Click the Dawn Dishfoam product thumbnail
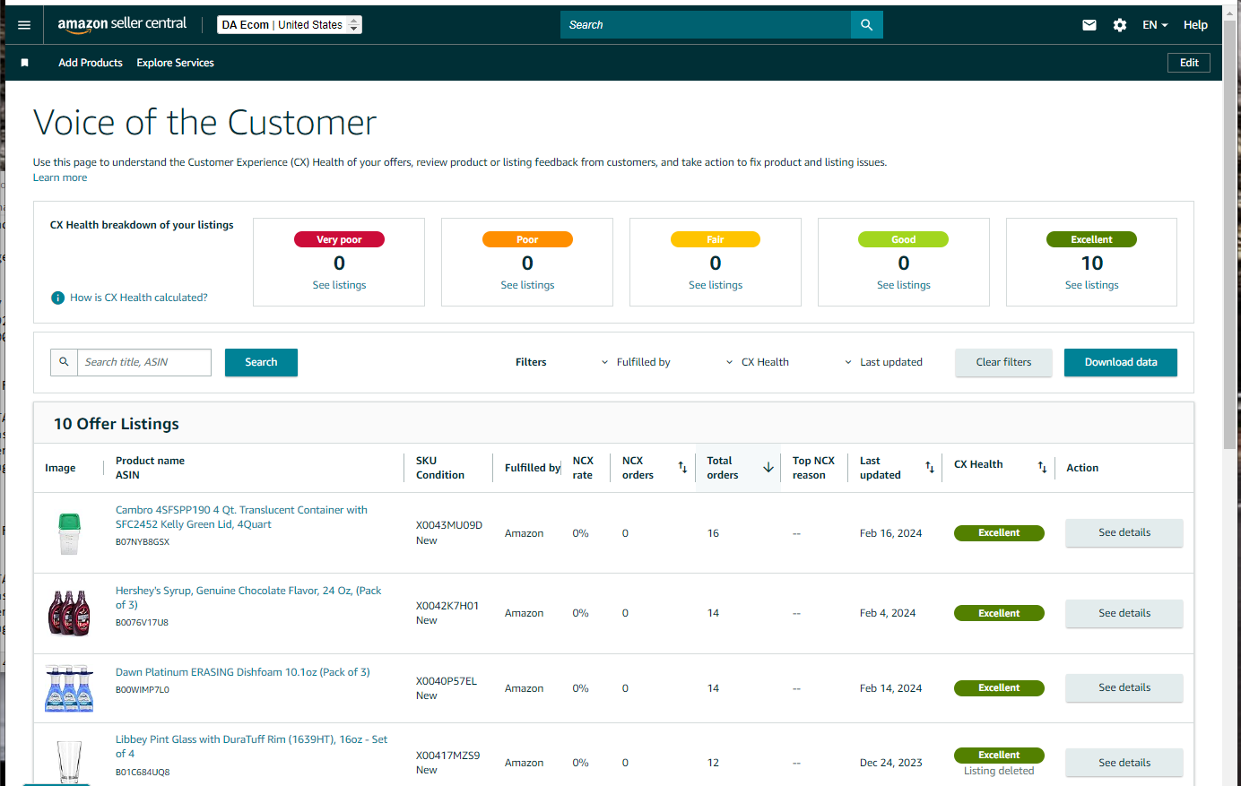This screenshot has width=1241, height=786. click(x=69, y=688)
